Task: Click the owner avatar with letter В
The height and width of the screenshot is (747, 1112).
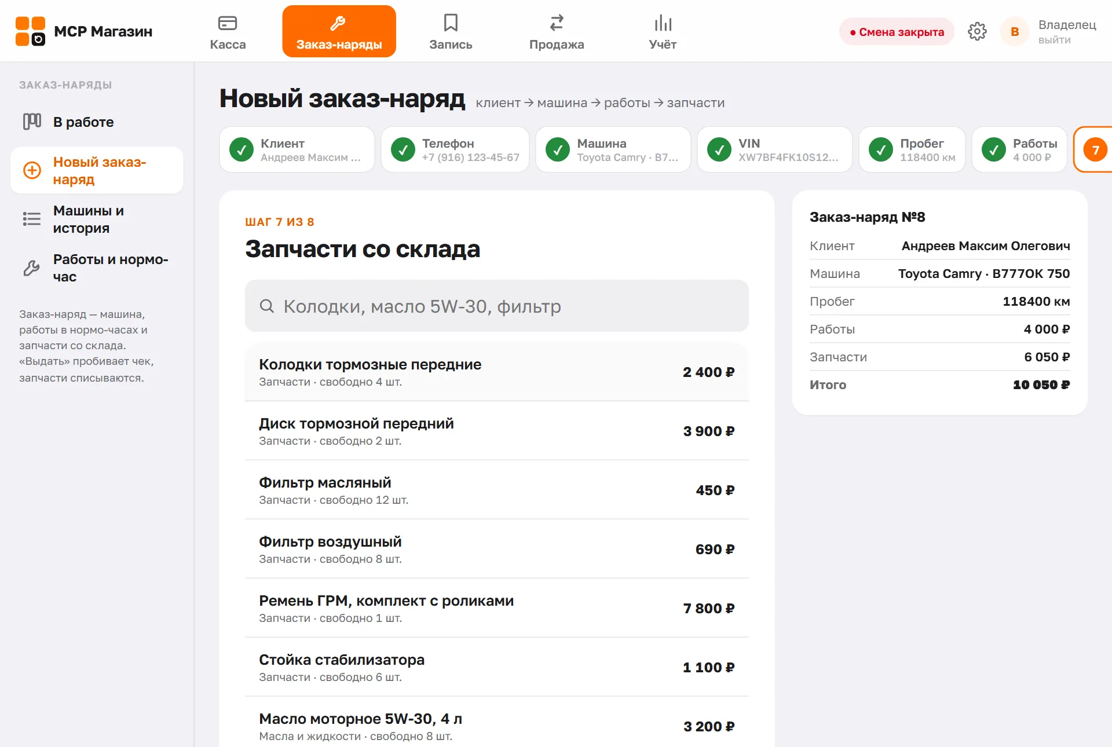Action: click(x=1015, y=32)
